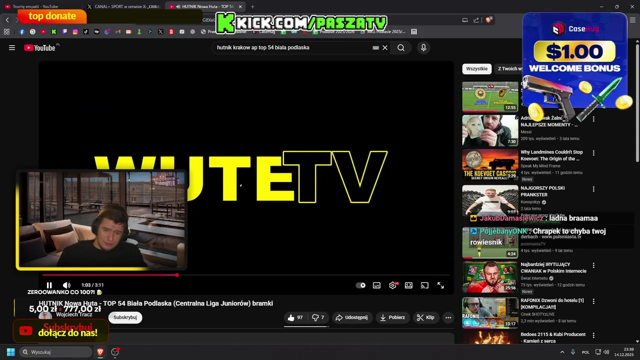Close the HUTNIK Nowa Huta tab
640x360 pixels.
(x=240, y=6)
